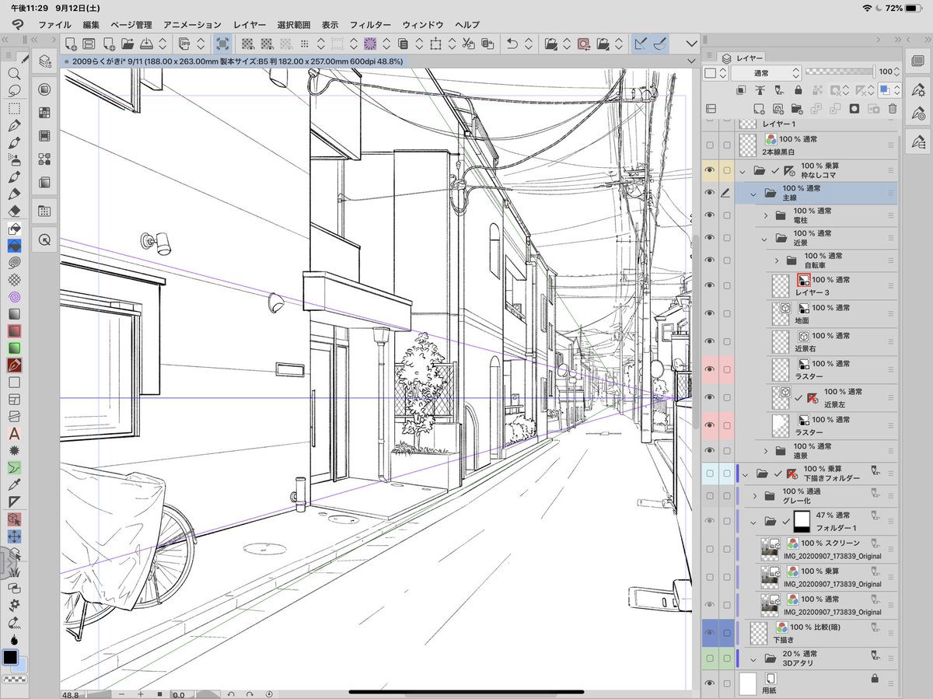This screenshot has width=933, height=699.
Task: Select the Rectangle marquee selection tool
Action: (x=13, y=108)
